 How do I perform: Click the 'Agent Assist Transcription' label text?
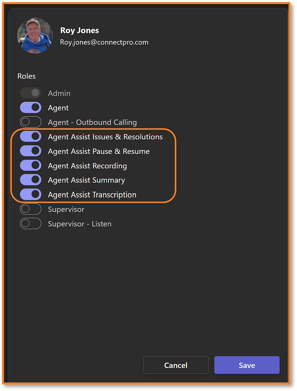pos(92,195)
